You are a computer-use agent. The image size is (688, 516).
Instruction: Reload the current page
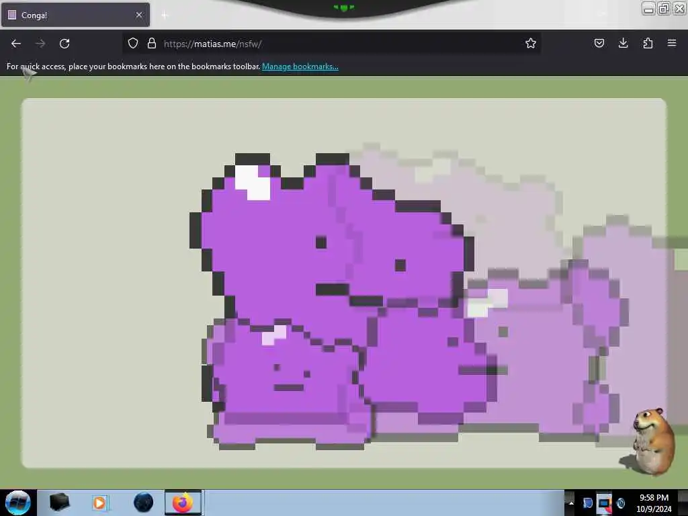point(64,44)
